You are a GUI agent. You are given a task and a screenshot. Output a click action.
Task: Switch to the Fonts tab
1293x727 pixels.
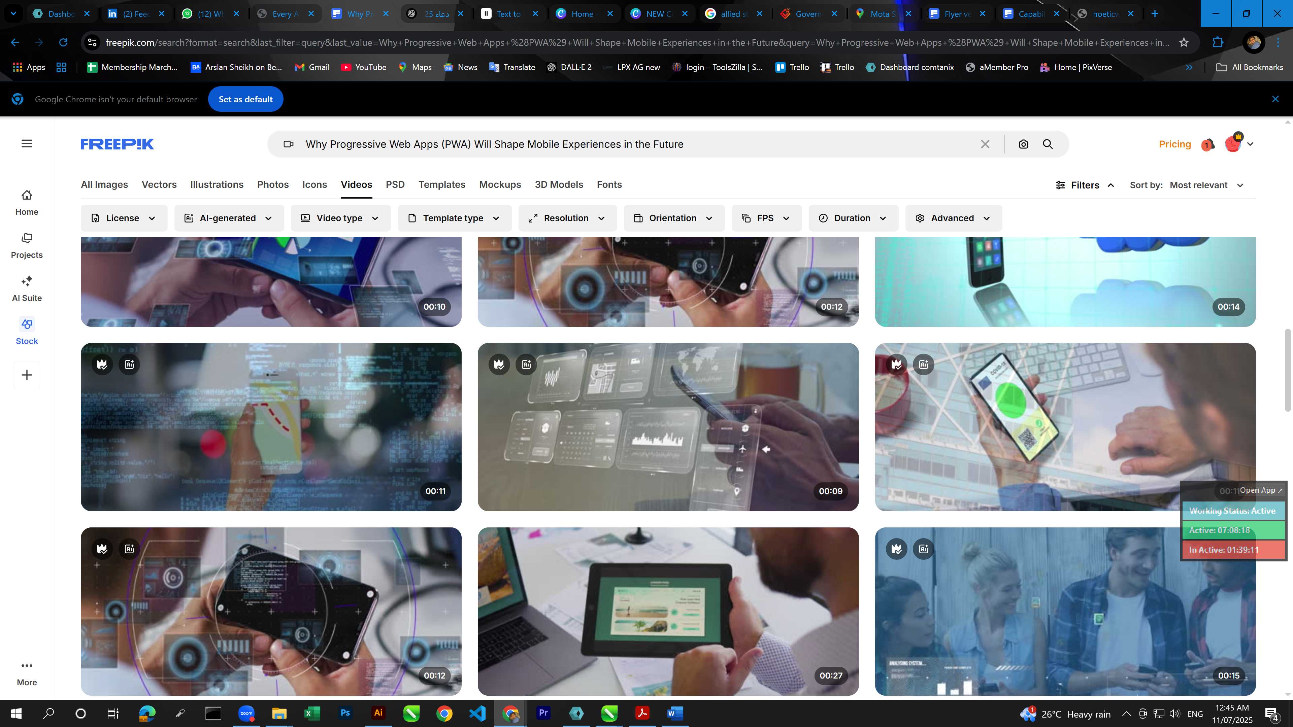(609, 185)
